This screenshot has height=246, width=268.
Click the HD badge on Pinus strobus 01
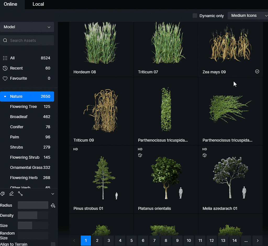76,149
